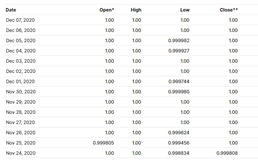Click the open value 0.999805
258x160 pixels.
coord(103,143)
